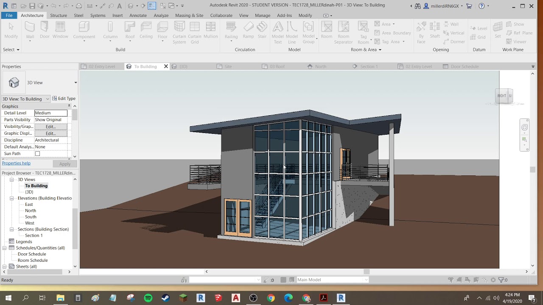543x305 pixels.
Task: Expand the Sheets (all) node
Action: point(5,266)
